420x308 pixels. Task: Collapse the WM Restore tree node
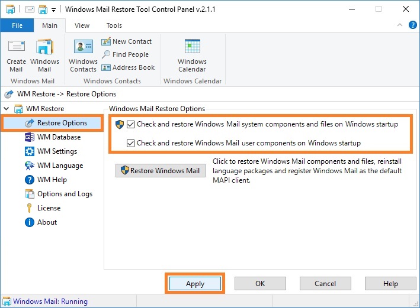(7, 109)
